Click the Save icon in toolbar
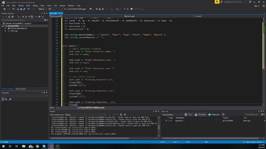The image size is (266, 149). 21,9
